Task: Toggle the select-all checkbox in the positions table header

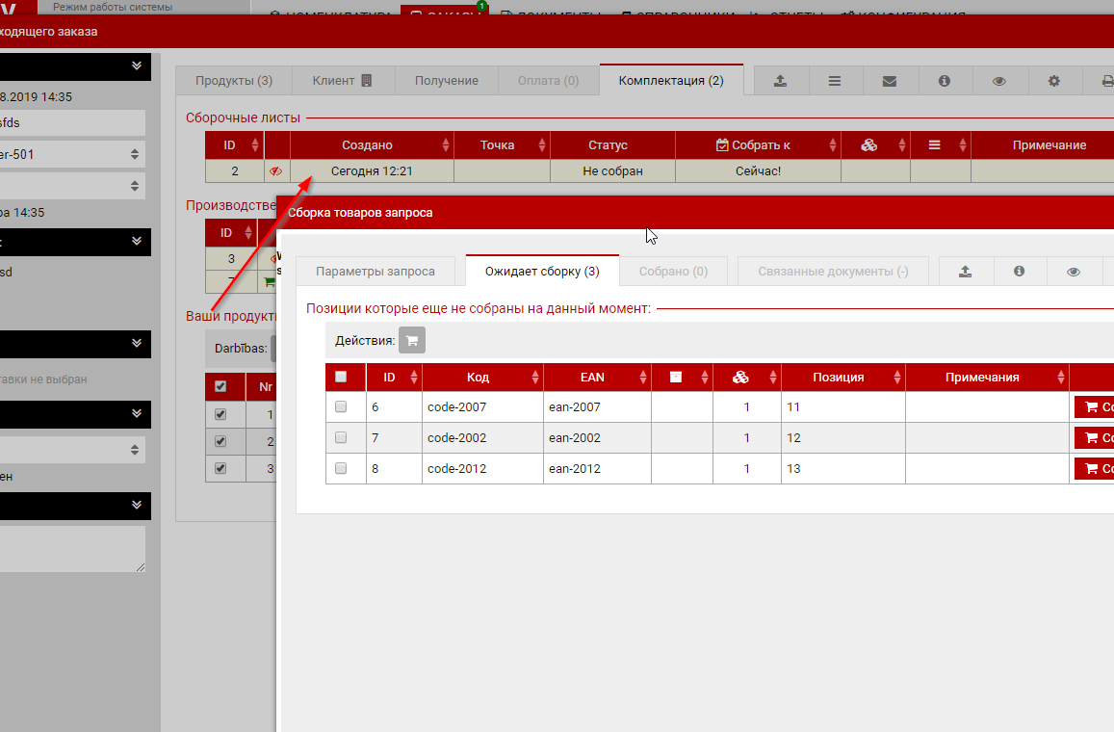Action: click(x=341, y=377)
